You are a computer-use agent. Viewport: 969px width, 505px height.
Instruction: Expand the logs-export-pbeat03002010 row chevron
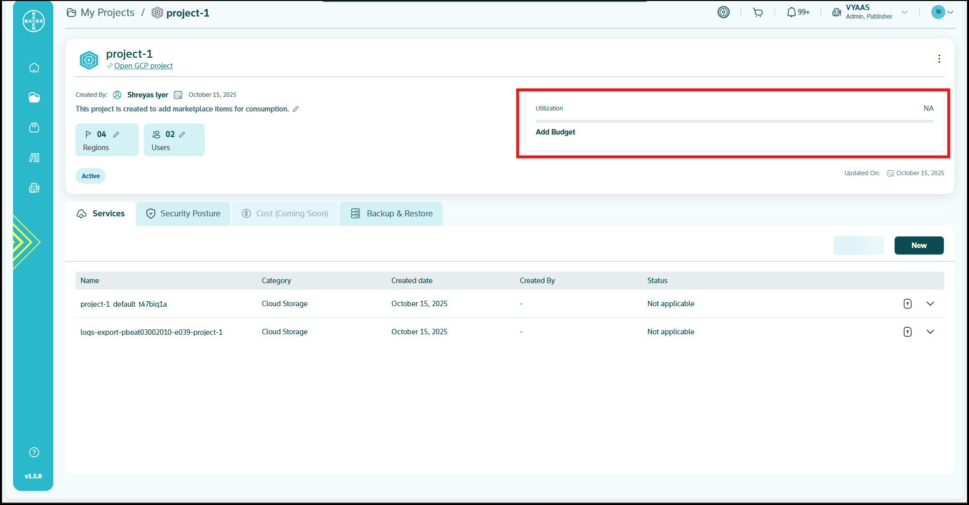[930, 332]
